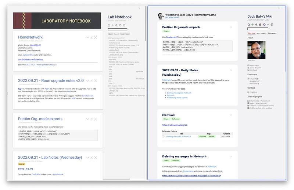Click the Lab Notebook search field
This screenshot has width=294, height=190.
tap(117, 29)
